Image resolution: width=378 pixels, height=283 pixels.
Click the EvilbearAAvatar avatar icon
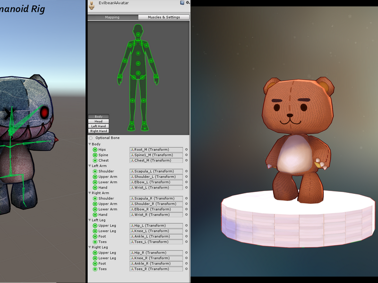tap(92, 5)
